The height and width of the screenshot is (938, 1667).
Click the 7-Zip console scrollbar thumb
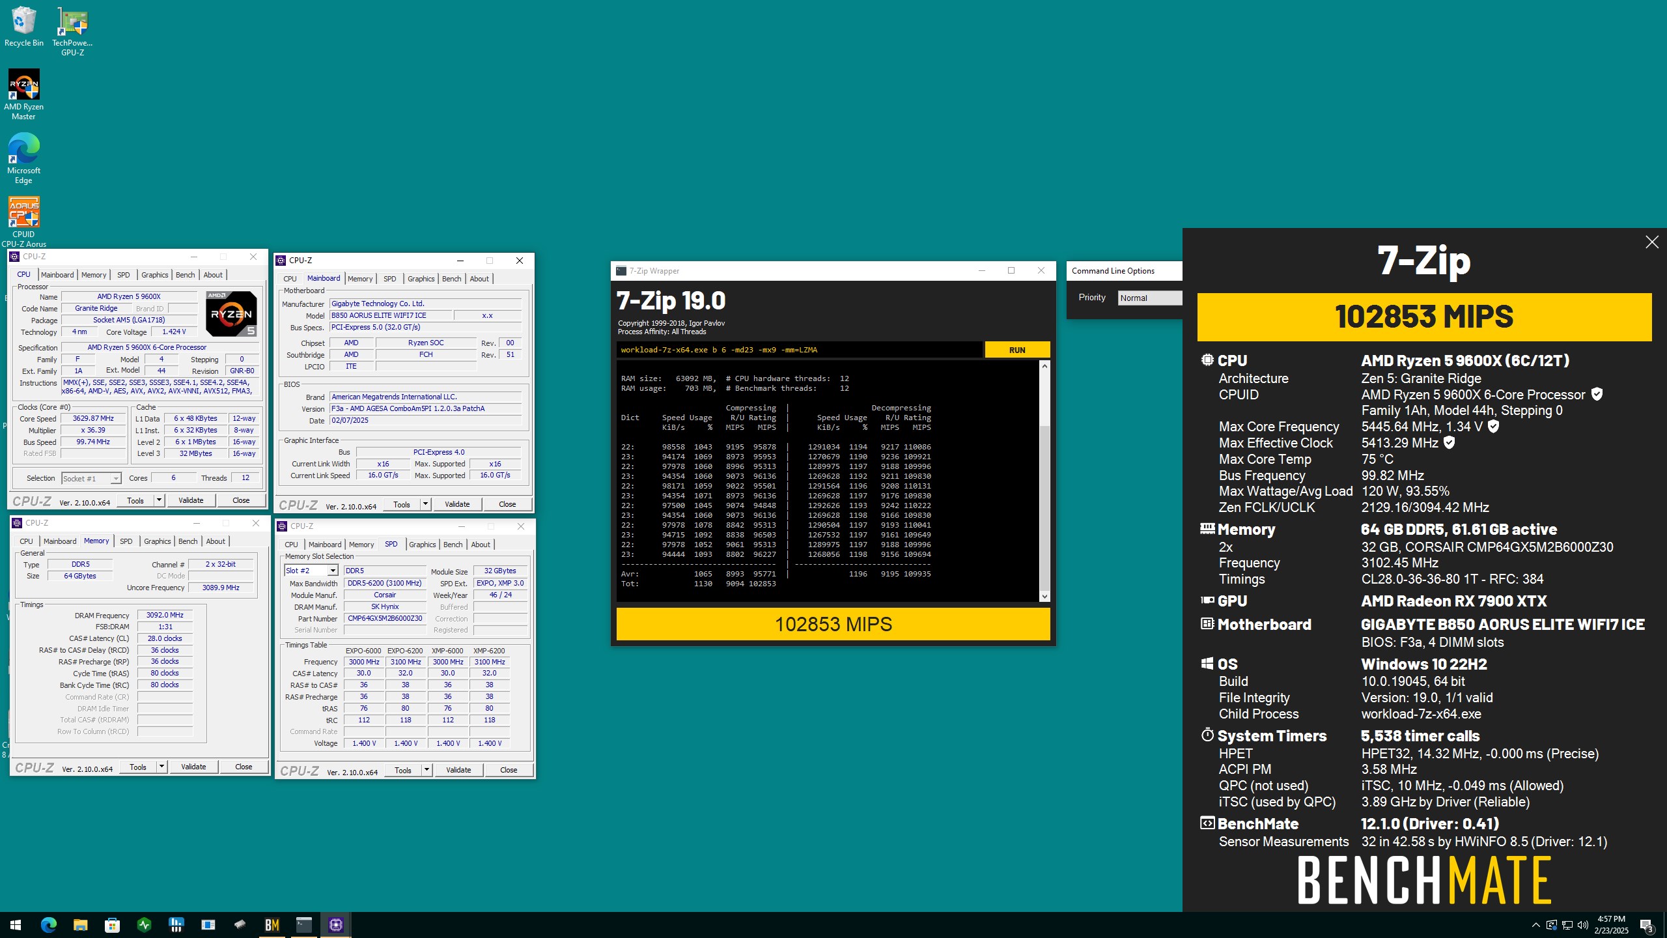coord(1044,508)
